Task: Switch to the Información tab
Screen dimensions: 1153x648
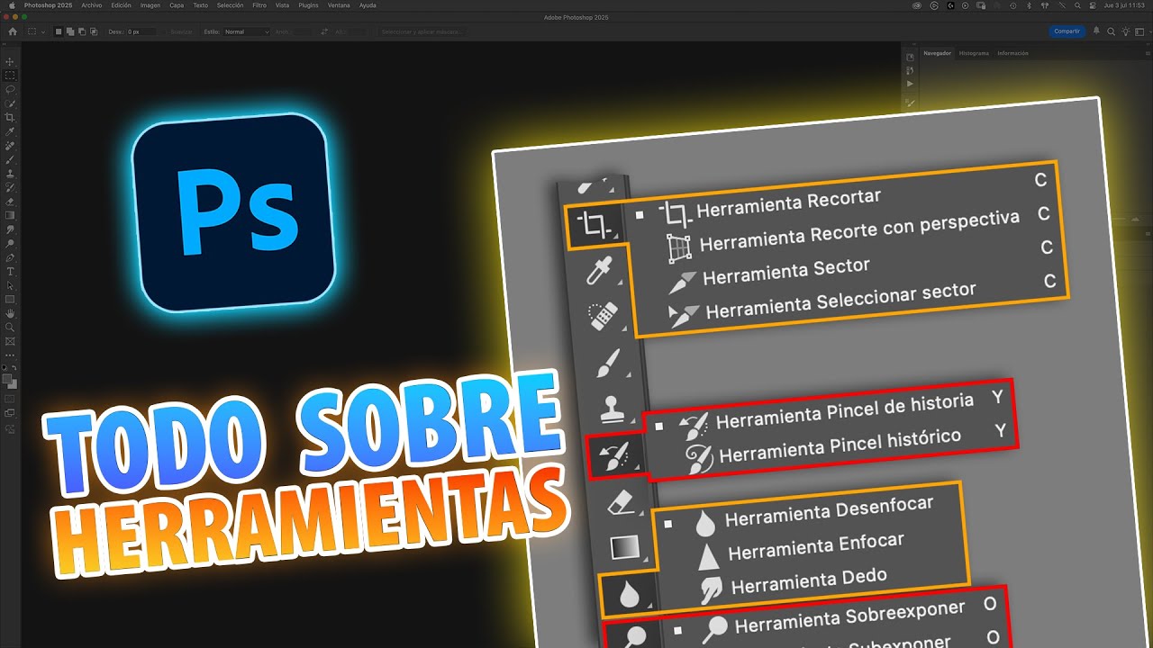Action: pos(1012,53)
